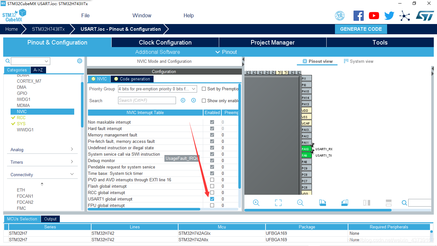Open the categories settings gear icon
This screenshot has width=437, height=246.
click(80, 61)
